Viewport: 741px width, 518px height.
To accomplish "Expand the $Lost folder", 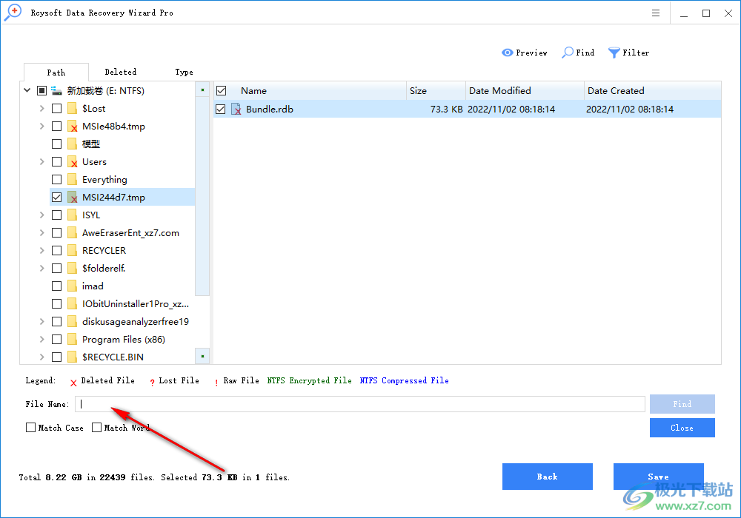I will (42, 108).
